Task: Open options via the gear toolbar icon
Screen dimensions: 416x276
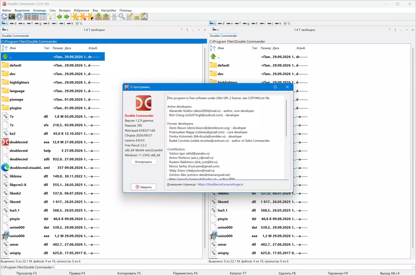Action: pyautogui.click(x=19, y=17)
